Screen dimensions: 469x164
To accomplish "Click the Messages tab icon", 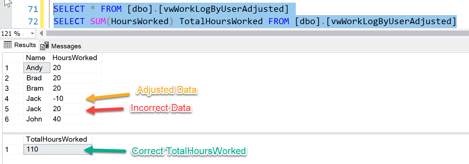I will [x=45, y=46].
